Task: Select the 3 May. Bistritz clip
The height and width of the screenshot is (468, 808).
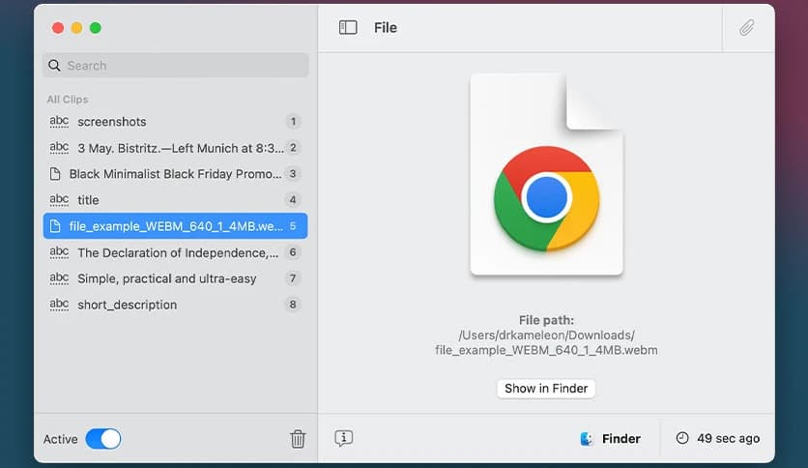Action: (176, 148)
